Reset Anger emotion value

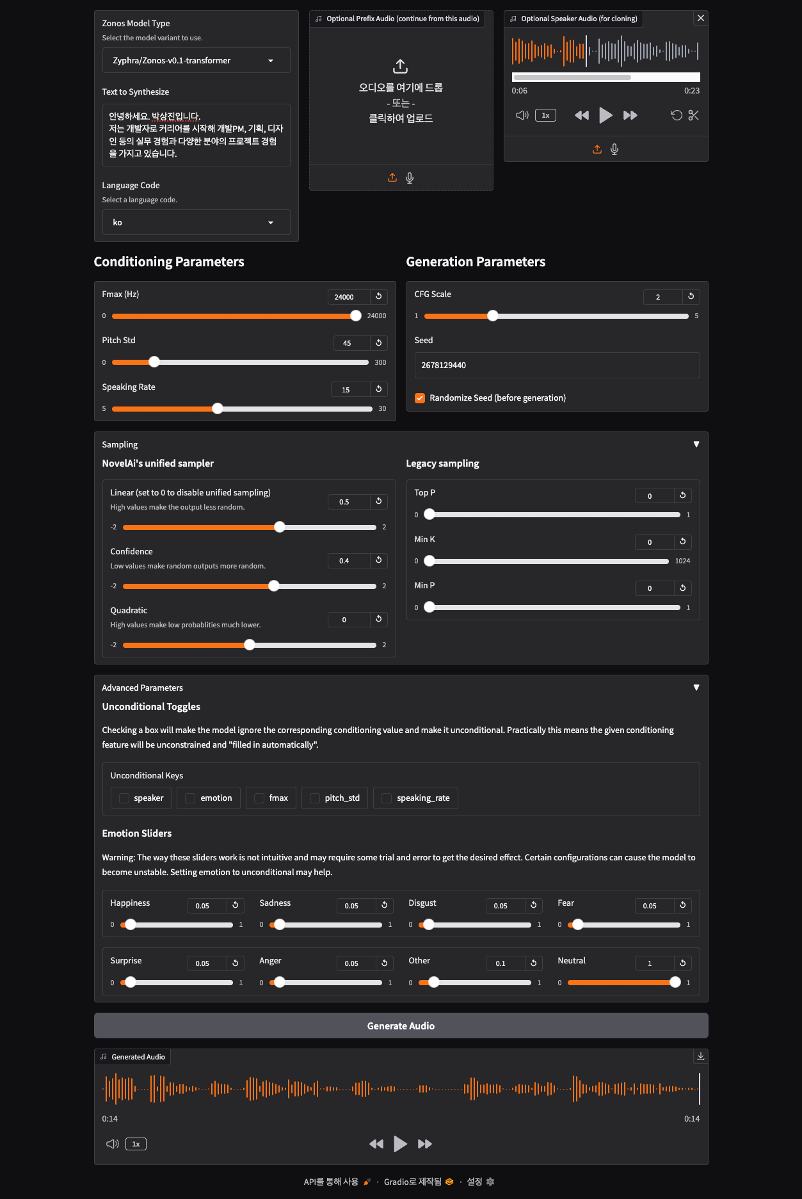385,963
